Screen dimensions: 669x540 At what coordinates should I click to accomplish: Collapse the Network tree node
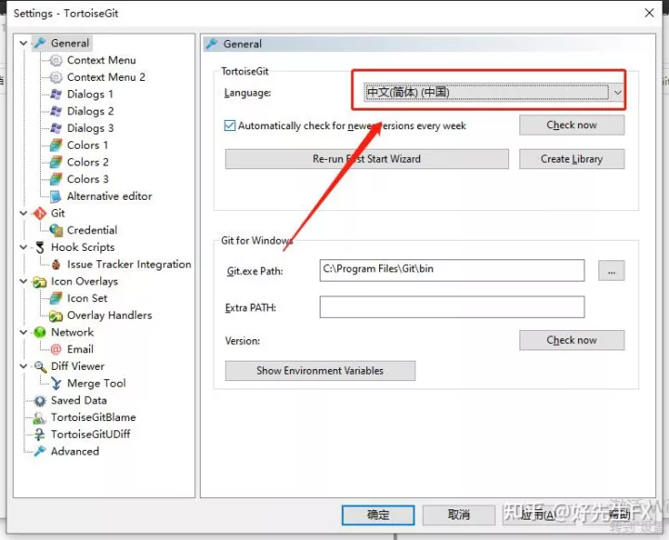[24, 333]
